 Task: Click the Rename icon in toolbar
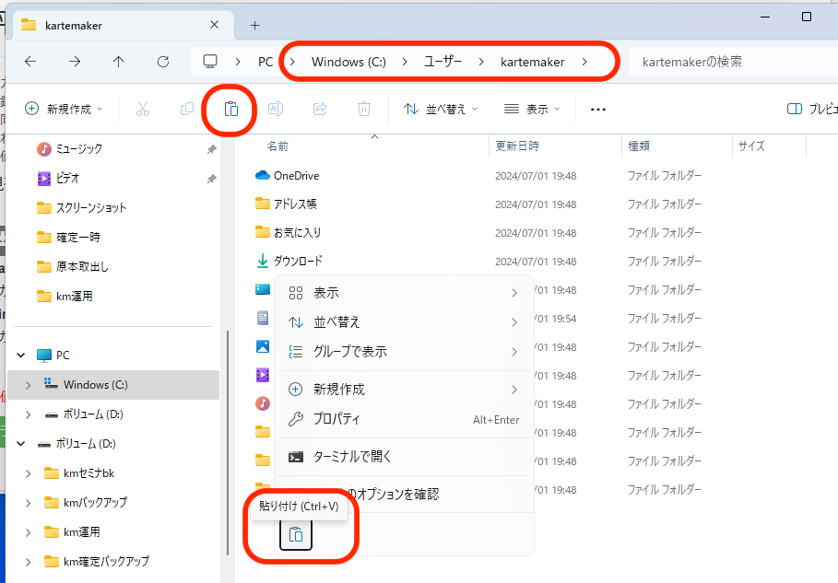(275, 109)
